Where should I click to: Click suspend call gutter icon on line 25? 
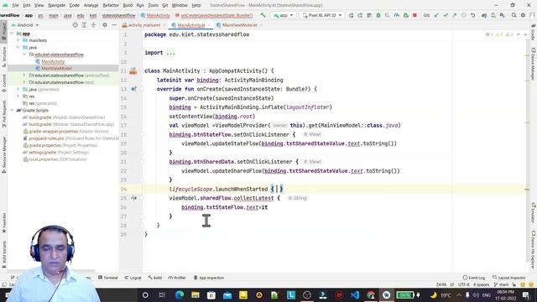133,198
